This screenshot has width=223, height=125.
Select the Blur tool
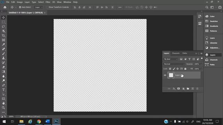(x=3, y=76)
